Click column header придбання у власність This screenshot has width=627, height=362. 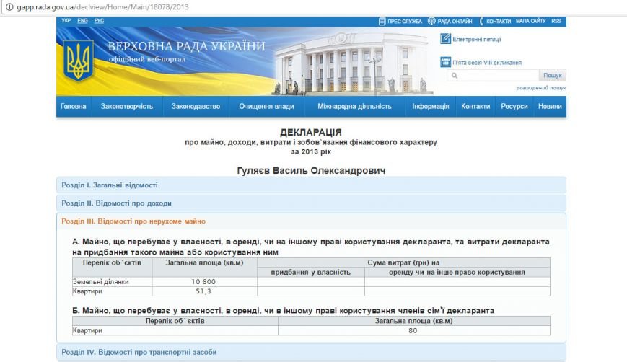311,272
